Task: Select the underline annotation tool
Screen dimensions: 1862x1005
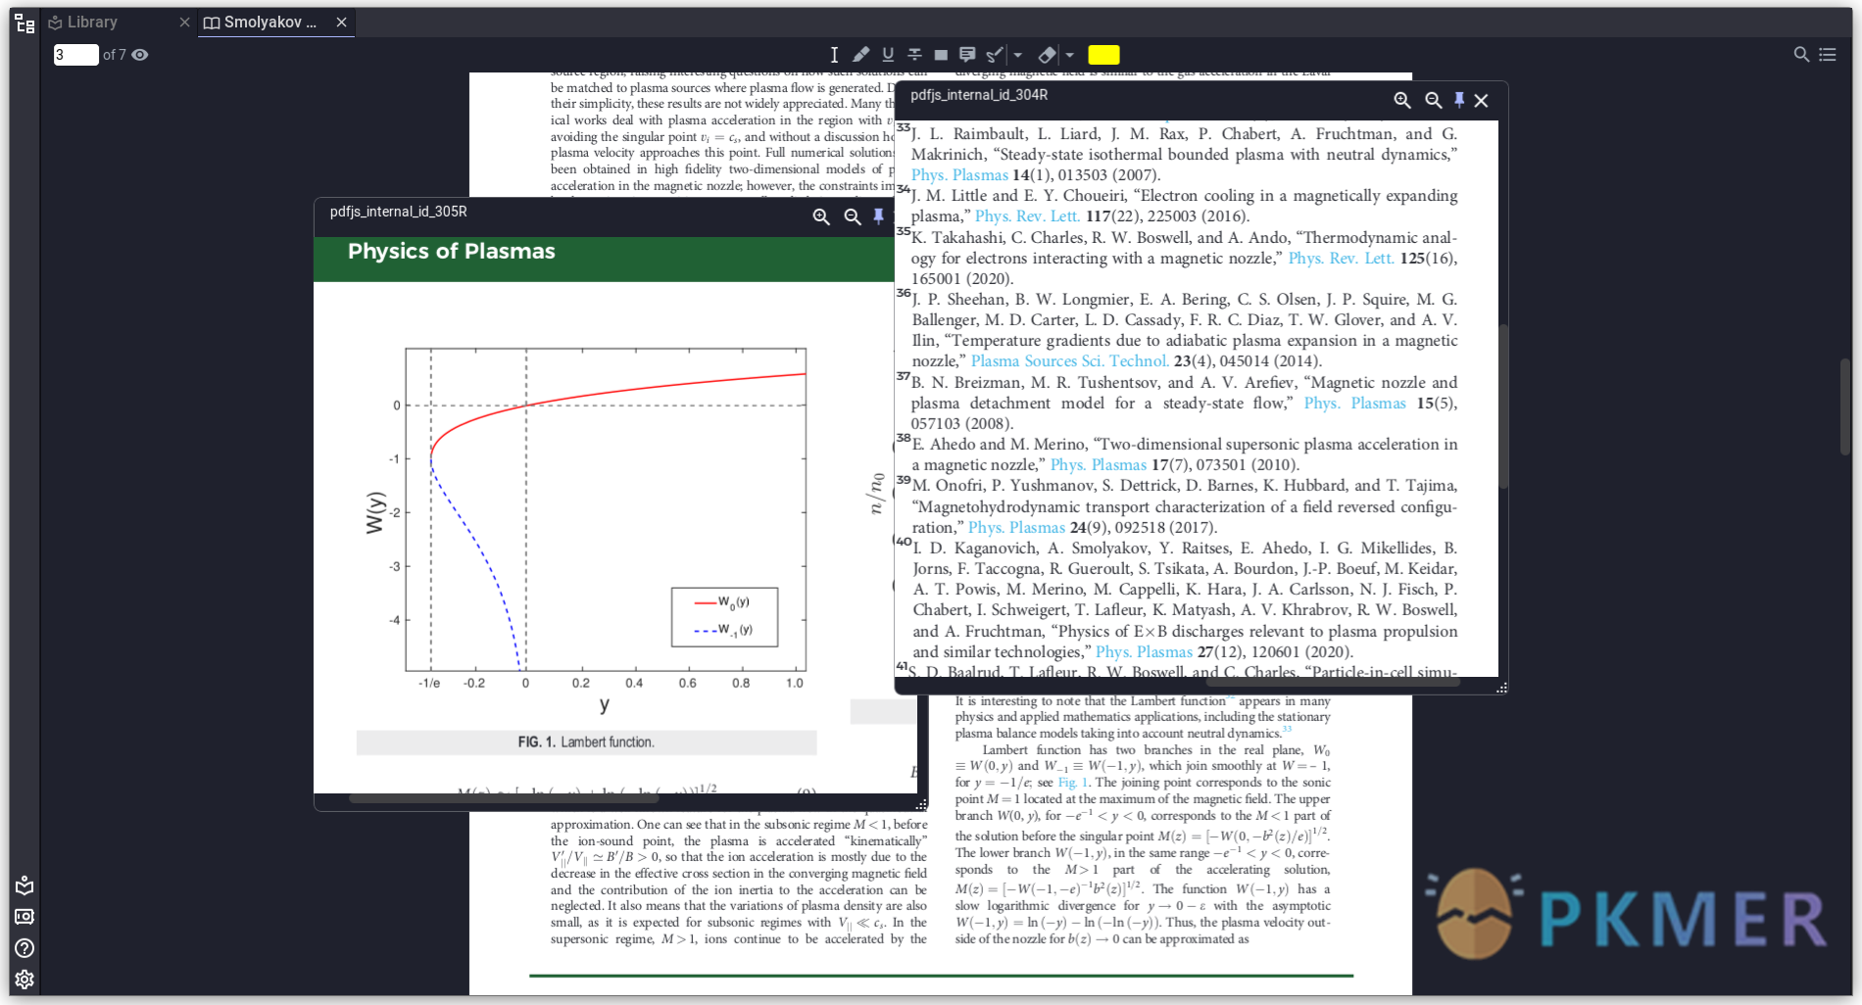Action: coord(888,55)
